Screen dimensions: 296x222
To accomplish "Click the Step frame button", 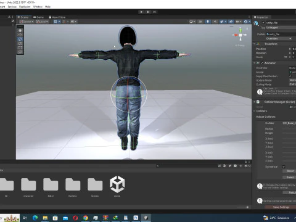I will click(x=155, y=12).
